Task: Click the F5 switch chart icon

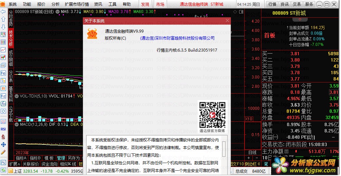Action: [x=3, y=162]
